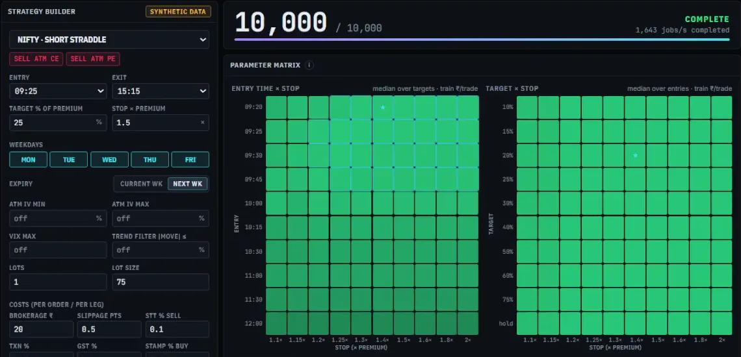Select target hold × stop 2× cell
The width and height of the screenshot is (741, 357).
click(721, 323)
